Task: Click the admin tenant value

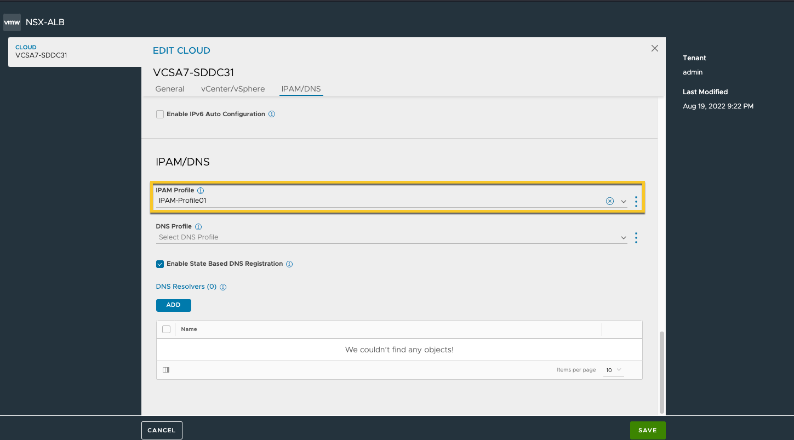Action: tap(693, 72)
